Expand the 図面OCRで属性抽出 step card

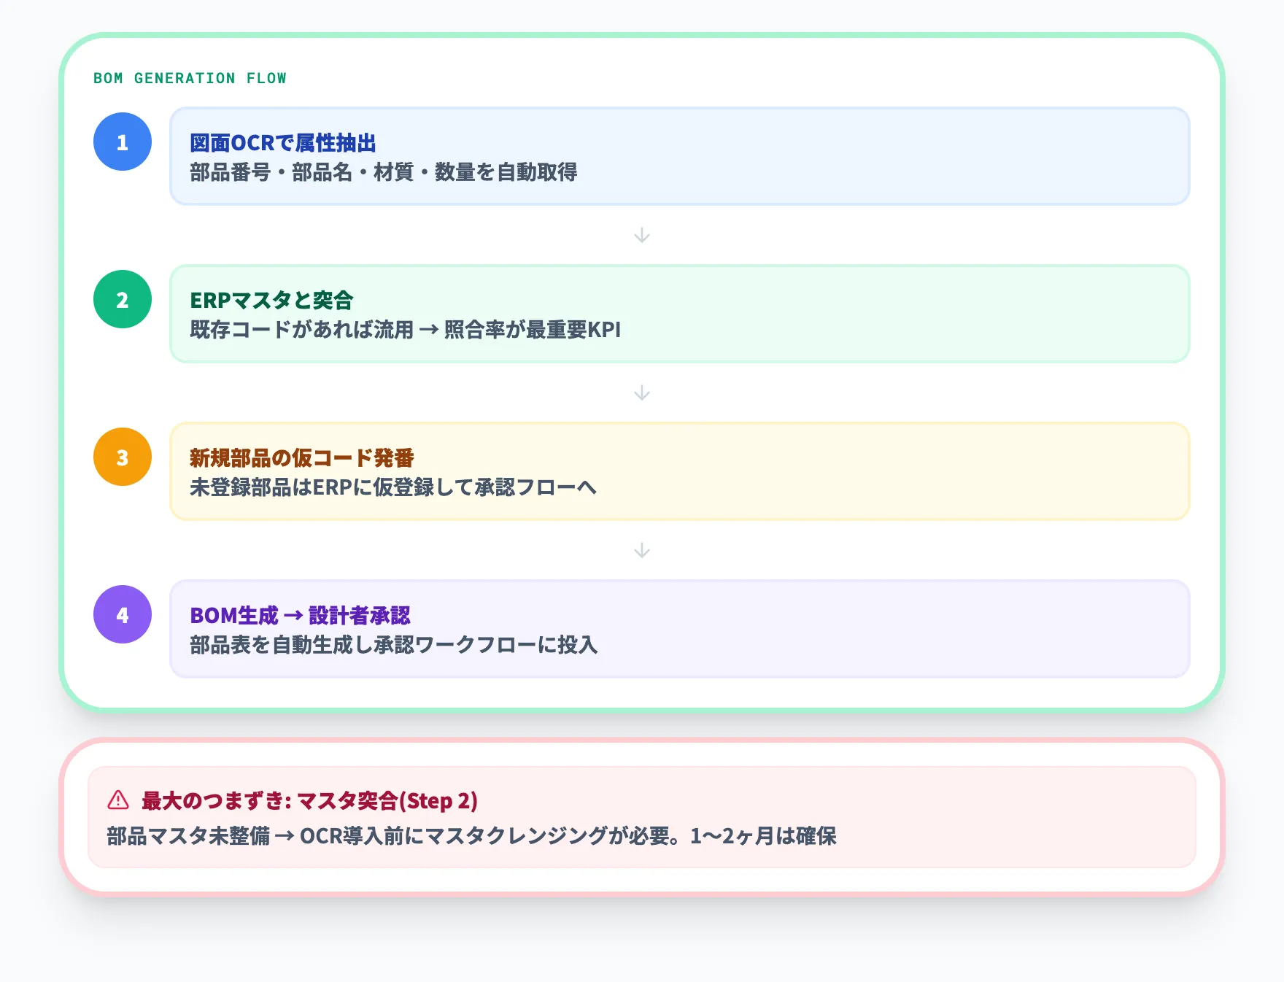point(680,155)
